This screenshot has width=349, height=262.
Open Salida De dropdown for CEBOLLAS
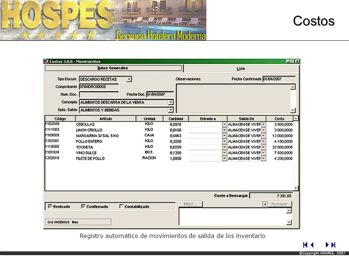(263, 124)
